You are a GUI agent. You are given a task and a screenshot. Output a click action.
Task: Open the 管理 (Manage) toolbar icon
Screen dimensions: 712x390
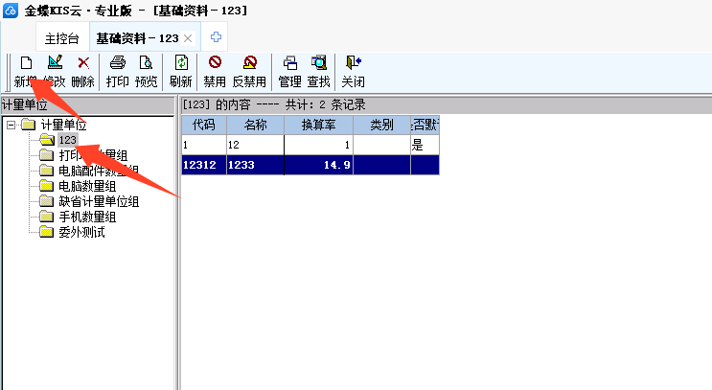coord(289,63)
